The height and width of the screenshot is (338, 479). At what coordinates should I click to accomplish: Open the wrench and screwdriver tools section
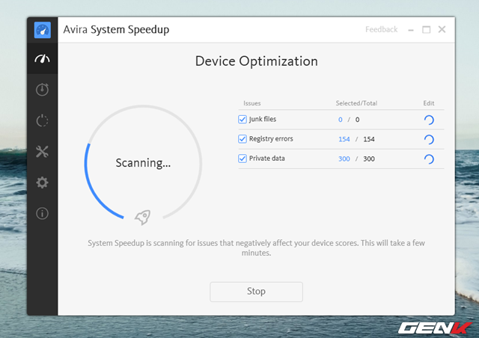[x=43, y=152]
